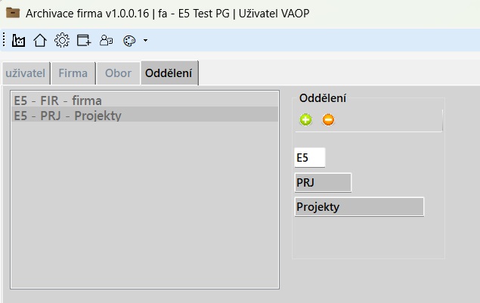Screen dimensions: 480x303
Task: Open settings with the gear icon
Action: click(62, 40)
